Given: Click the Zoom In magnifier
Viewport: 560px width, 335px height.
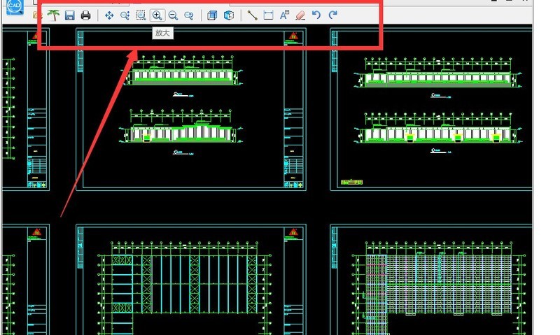Looking at the screenshot, I should pos(157,15).
